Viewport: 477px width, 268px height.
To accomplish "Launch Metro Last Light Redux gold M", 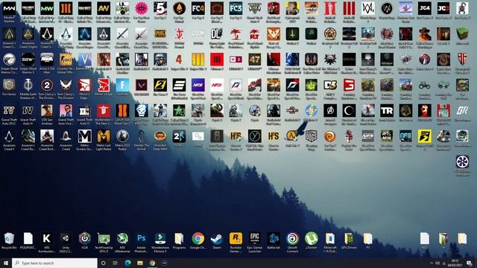I will 104,136.
